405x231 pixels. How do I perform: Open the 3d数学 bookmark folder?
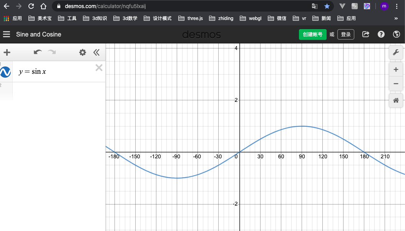(125, 18)
